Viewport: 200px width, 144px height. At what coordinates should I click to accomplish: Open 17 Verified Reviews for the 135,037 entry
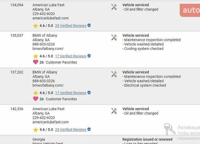coord(71,56)
